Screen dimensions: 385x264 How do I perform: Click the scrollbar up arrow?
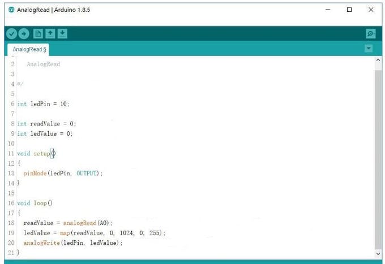pos(378,60)
